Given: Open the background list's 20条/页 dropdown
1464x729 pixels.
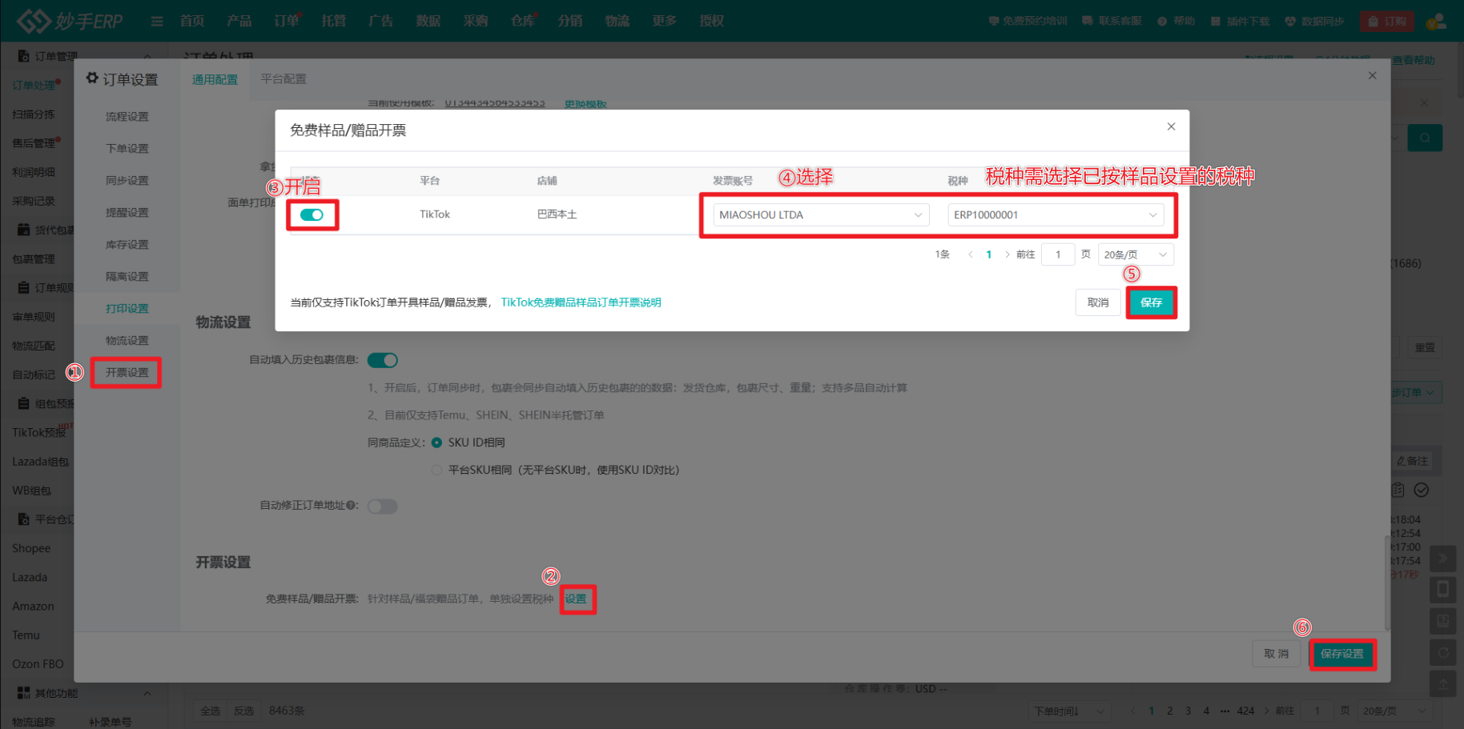Looking at the screenshot, I should (1394, 711).
